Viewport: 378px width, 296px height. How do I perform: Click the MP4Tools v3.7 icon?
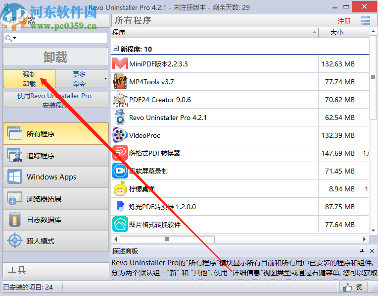[x=120, y=82]
